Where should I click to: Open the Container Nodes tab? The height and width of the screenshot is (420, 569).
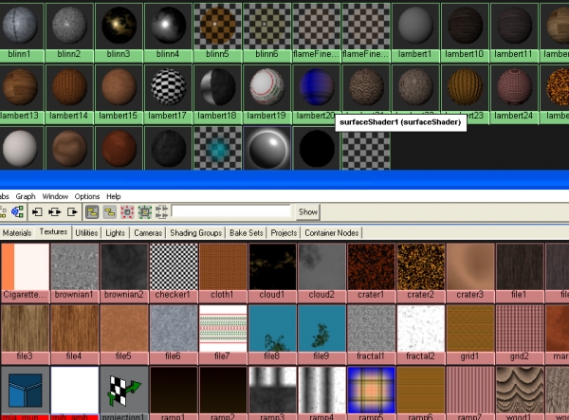pos(332,233)
